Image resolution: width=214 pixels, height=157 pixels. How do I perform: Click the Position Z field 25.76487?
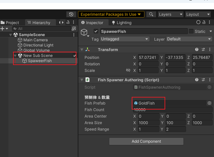202,57
